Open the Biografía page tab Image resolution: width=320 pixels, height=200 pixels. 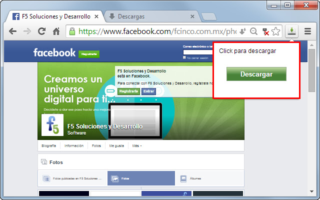48,145
